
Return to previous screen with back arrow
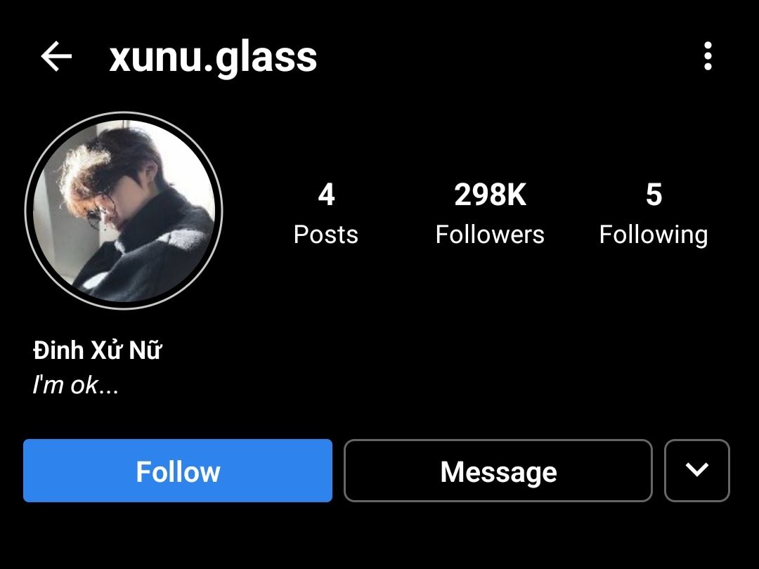click(56, 56)
